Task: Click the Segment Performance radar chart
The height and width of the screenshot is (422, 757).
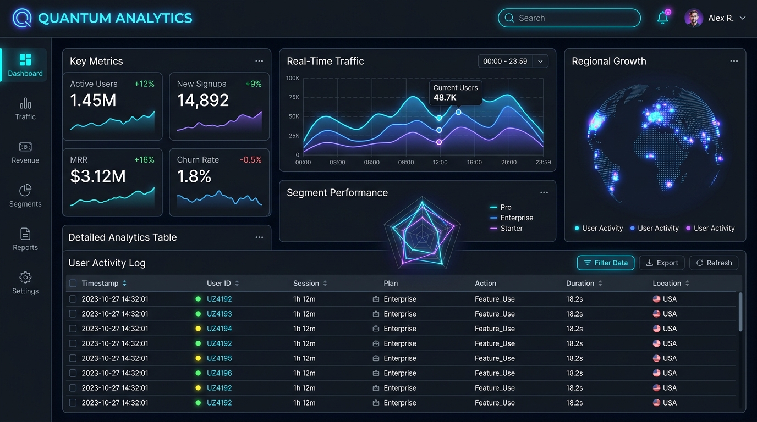Action: [422, 233]
